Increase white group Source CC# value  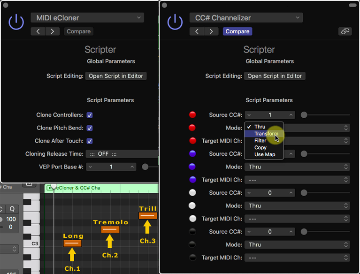click(x=291, y=193)
